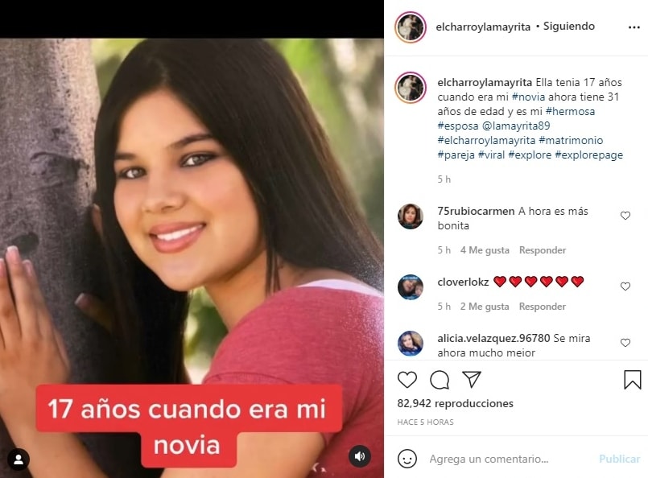Show tagged people on the video
This screenshot has width=648, height=478.
click(x=19, y=459)
